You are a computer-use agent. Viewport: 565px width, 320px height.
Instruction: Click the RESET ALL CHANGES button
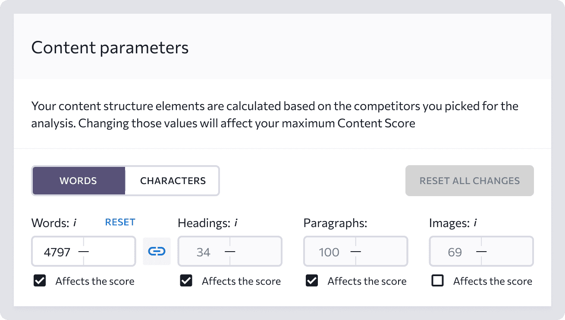click(470, 181)
